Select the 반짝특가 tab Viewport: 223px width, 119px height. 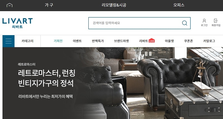98,41
